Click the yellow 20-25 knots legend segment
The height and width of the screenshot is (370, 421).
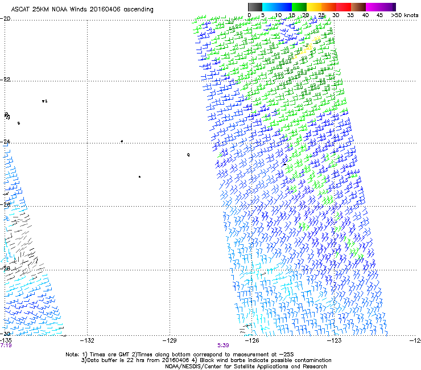click(314, 7)
